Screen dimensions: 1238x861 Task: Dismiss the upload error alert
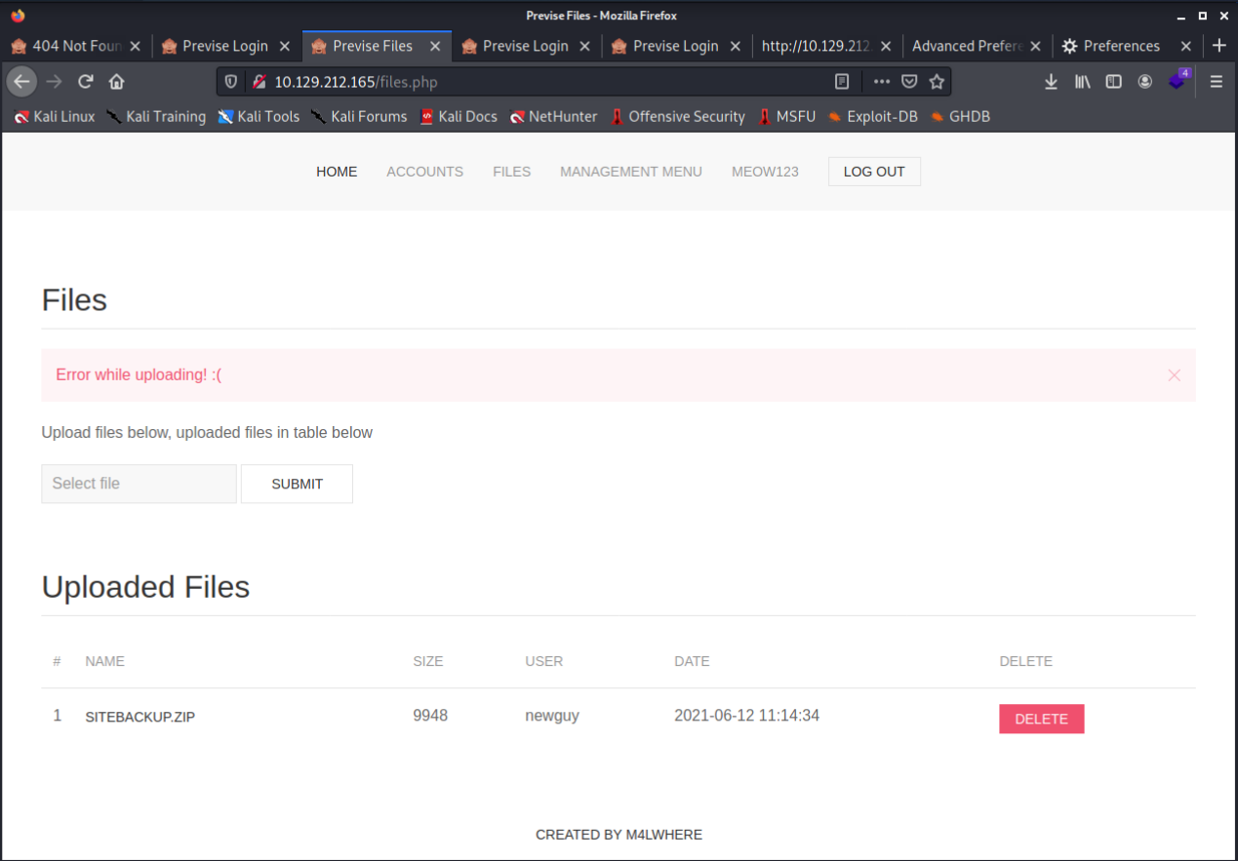1174,375
